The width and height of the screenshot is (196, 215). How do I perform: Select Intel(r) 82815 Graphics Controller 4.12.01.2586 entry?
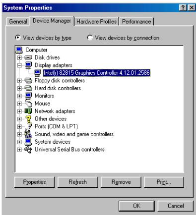tap(97, 73)
